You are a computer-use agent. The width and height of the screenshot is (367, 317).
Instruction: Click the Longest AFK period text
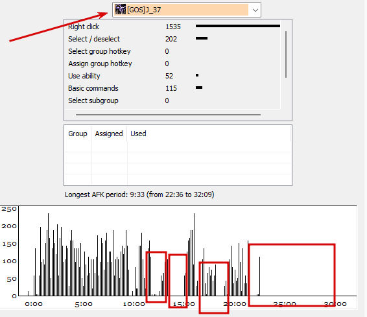coord(139,194)
